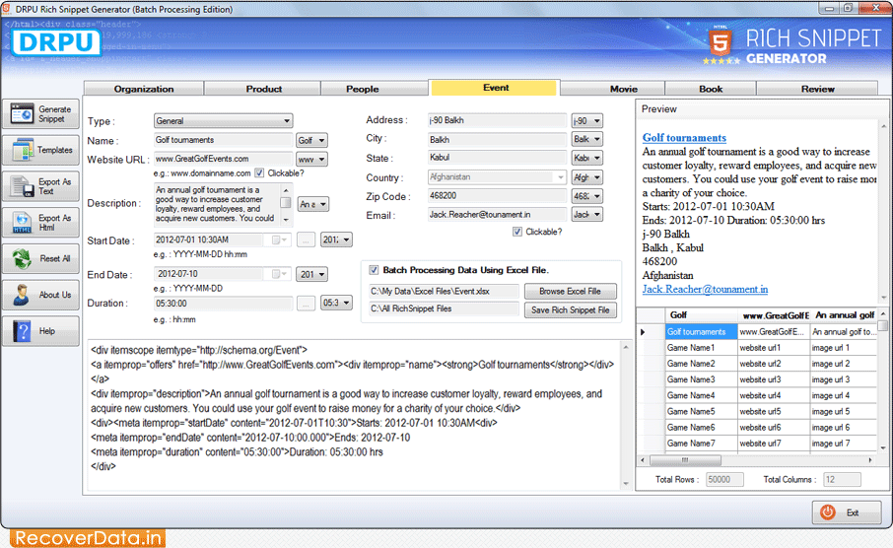893x548 pixels.
Task: Open the j-90 column dropdown beside Address
Action: coord(587,121)
